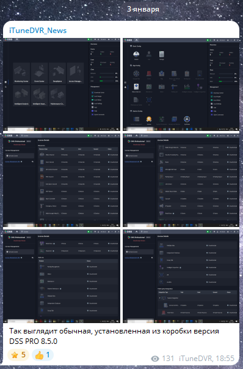Open the Maintenance Center tile
The width and height of the screenshot is (243, 369).
click(57, 95)
